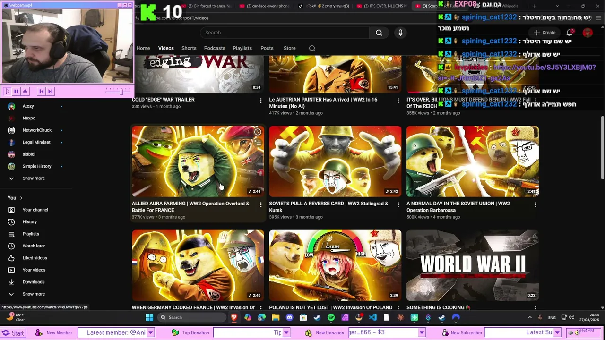Open the Podcasts channel tab
605x340 pixels.
(215, 48)
